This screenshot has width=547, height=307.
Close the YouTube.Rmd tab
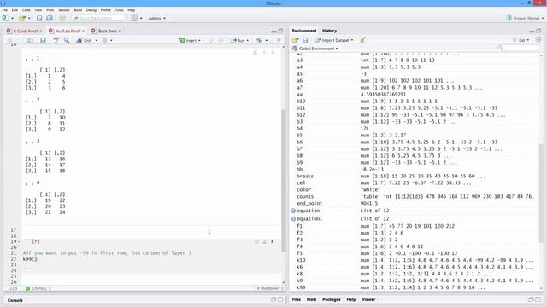pyautogui.click(x=84, y=32)
